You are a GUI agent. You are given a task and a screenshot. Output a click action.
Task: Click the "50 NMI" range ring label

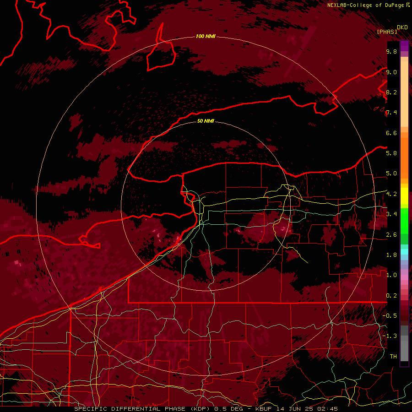(206, 121)
